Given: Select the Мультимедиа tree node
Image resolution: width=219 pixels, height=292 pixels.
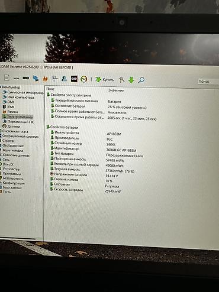Looking at the screenshot, I should 12,150.
